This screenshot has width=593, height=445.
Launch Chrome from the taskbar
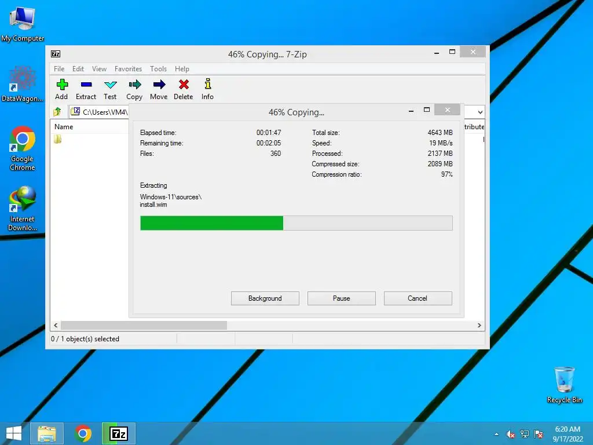[x=83, y=433]
